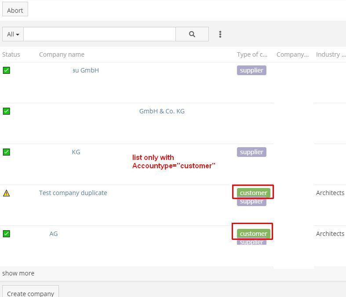Sort by Status column header
This screenshot has width=346, height=297.
11,54
